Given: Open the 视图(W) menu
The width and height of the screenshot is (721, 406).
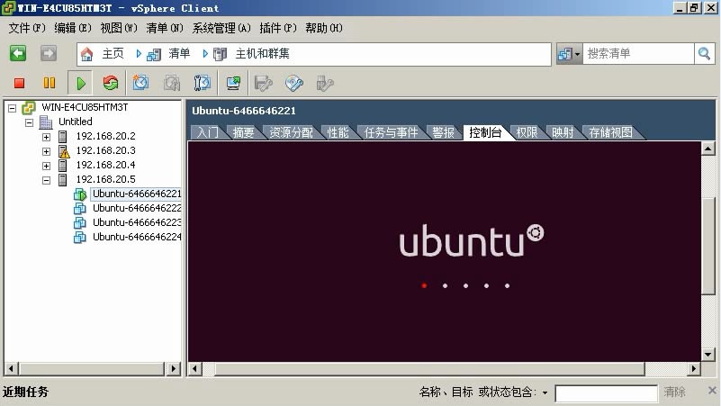Looking at the screenshot, I should (x=119, y=28).
